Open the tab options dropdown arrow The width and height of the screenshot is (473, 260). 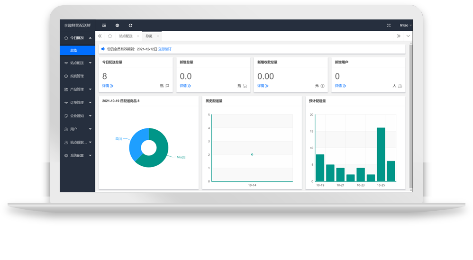(408, 36)
